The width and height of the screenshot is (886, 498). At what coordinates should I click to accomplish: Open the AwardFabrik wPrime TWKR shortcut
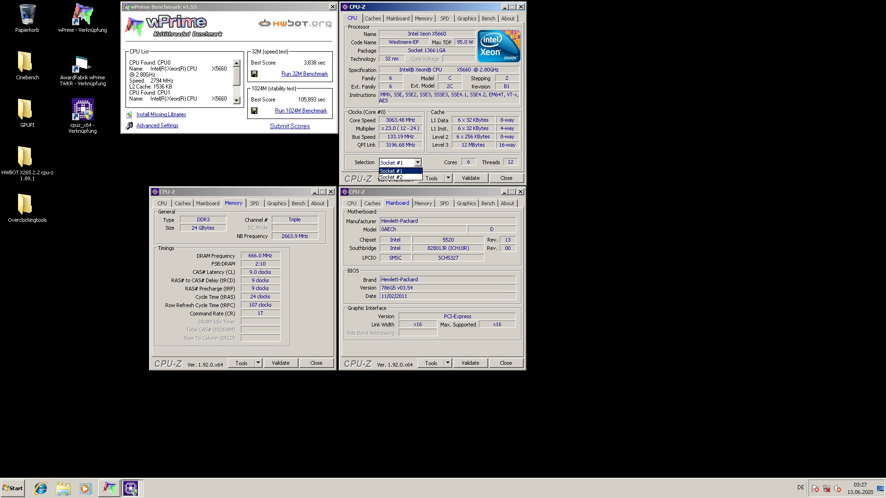click(x=82, y=70)
